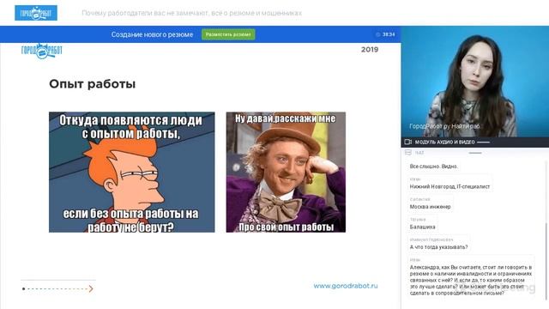549x309 pixels.
Task: Click the 38:34 timer in the blue bar
Action: pos(389,34)
